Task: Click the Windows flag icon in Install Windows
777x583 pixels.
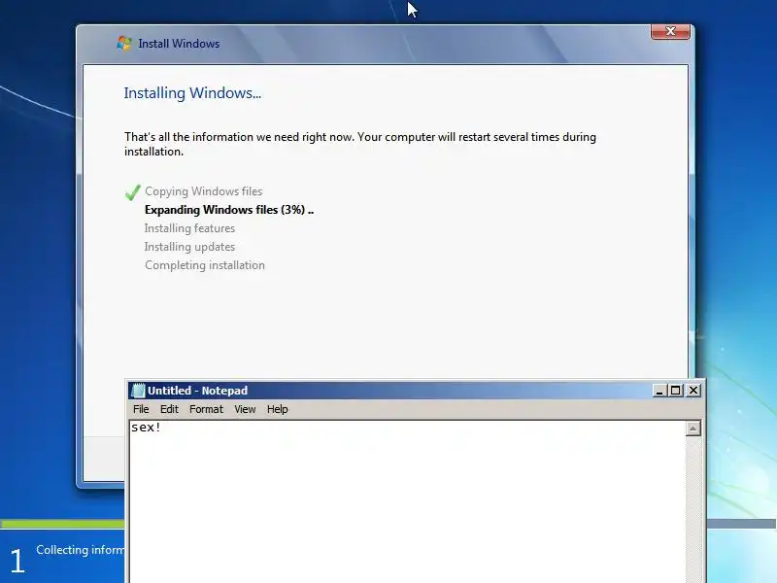Action: tap(124, 44)
